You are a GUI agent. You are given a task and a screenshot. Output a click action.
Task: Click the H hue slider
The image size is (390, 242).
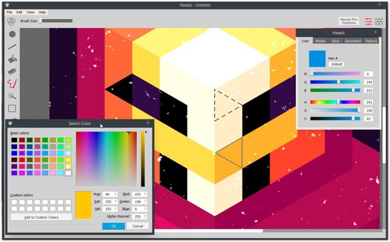tap(335, 102)
